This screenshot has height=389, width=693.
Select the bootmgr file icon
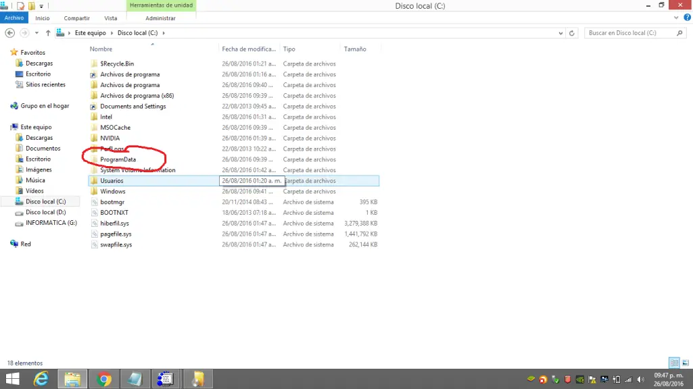click(x=94, y=202)
